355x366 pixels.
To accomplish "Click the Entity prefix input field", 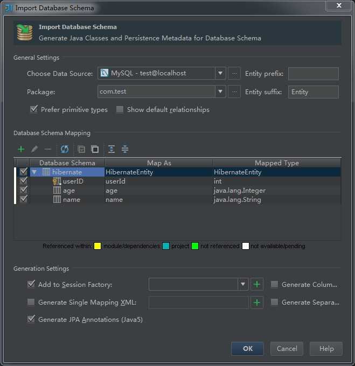I will tap(313, 74).
